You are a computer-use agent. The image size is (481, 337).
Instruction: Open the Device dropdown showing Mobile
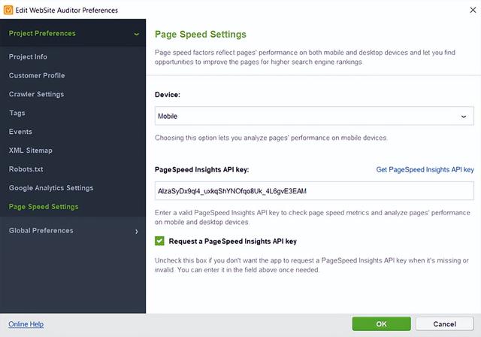click(313, 117)
